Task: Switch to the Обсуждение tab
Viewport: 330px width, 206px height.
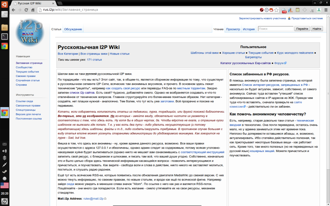Action: click(x=73, y=29)
